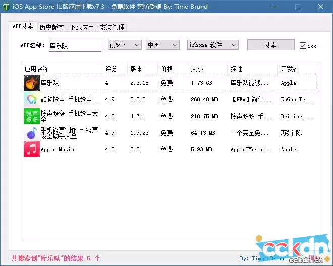
Task: Click the APP名称 input field
Action: click(x=75, y=46)
